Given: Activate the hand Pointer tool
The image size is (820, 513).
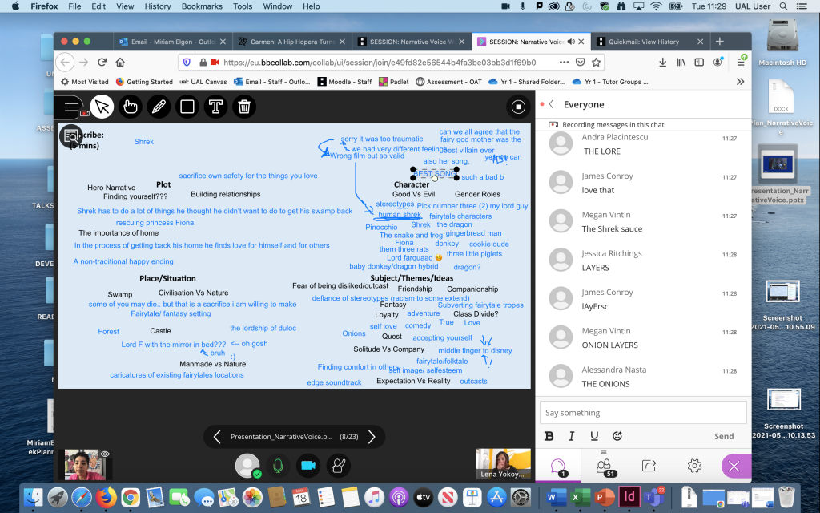Looking at the screenshot, I should [131, 107].
